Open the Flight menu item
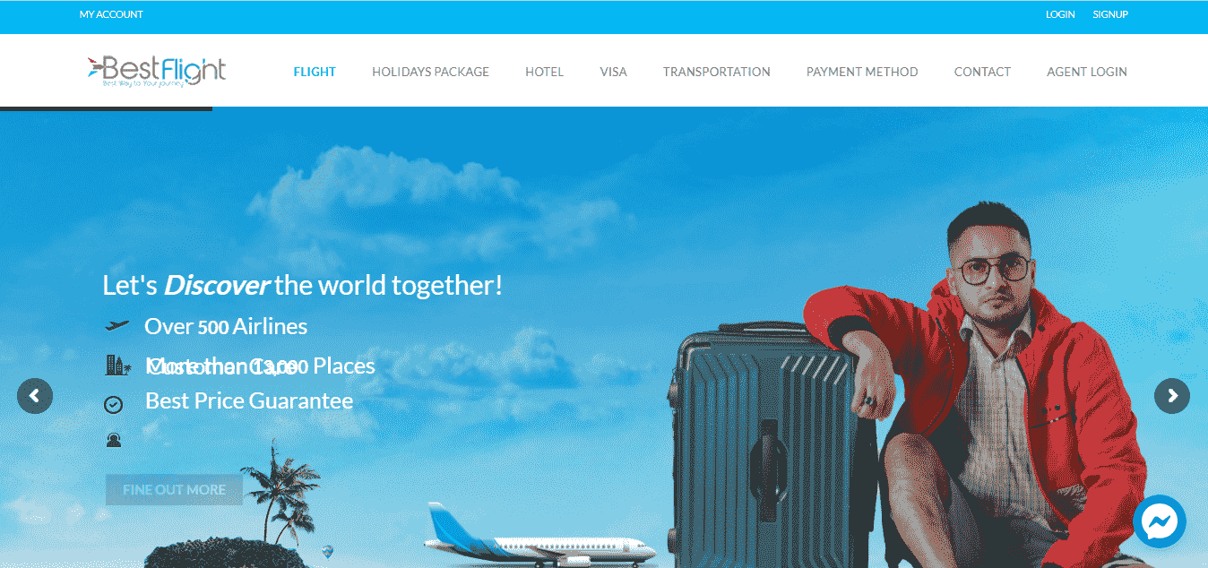This screenshot has width=1208, height=568. coord(315,72)
